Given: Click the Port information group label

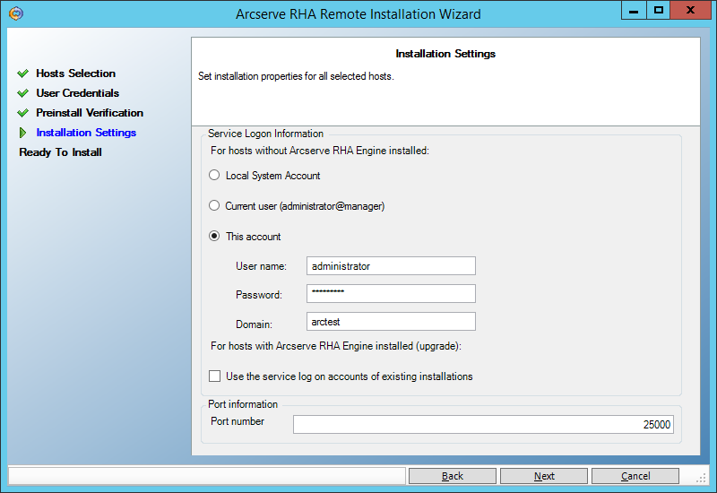Looking at the screenshot, I should (243, 404).
